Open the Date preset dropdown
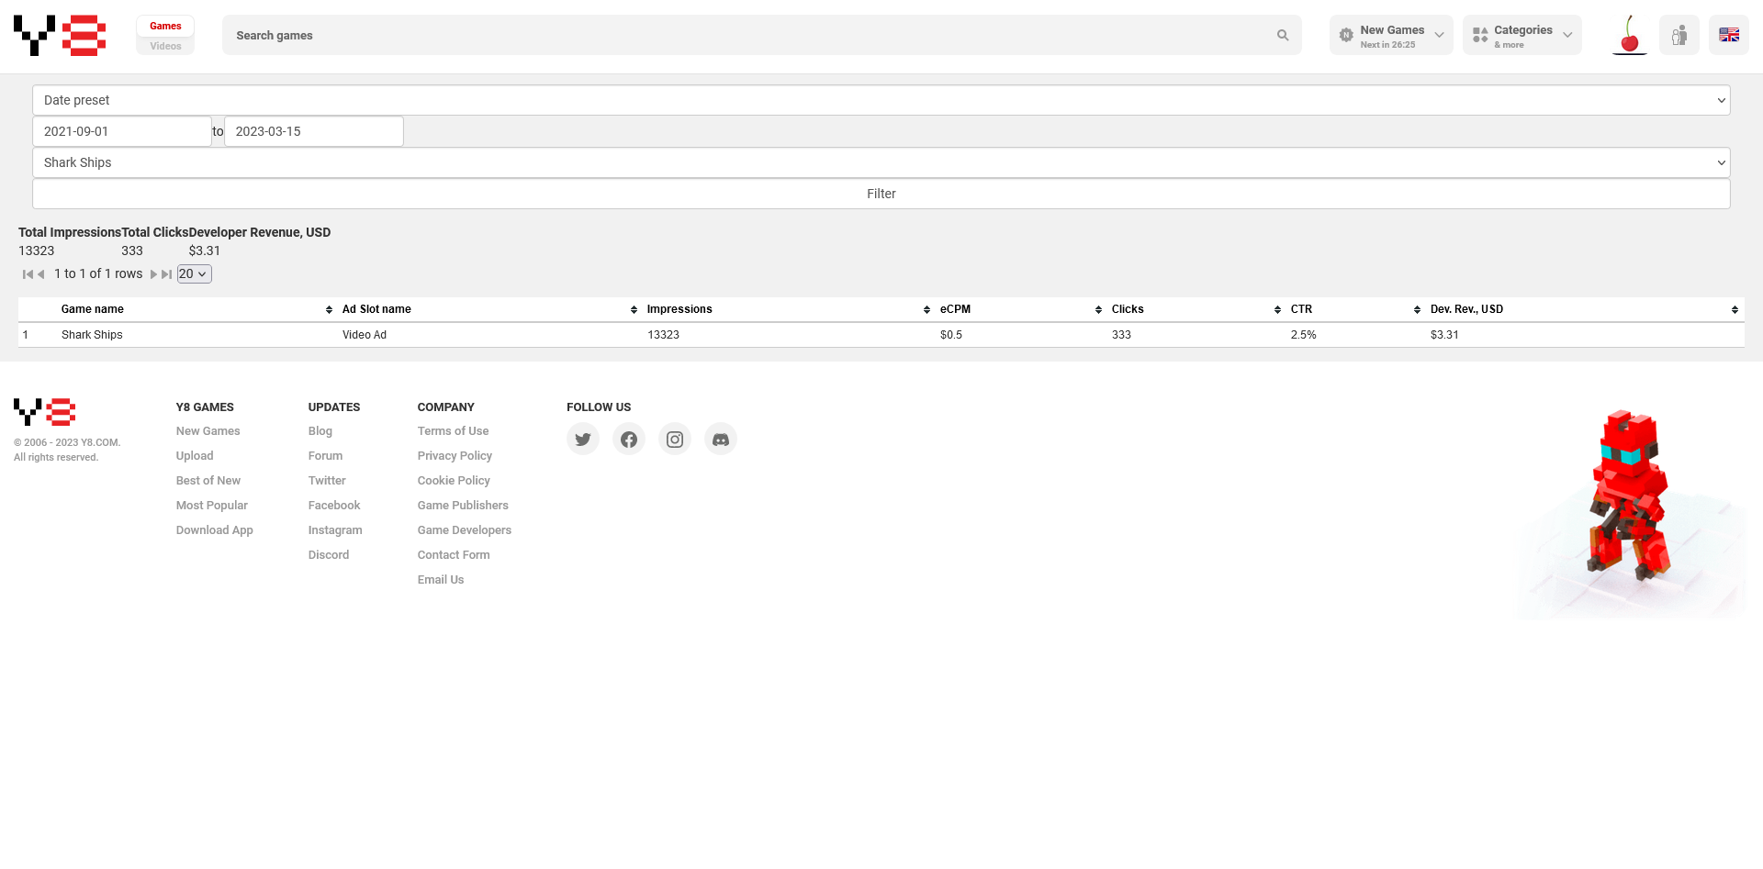1763x869 pixels. [881, 100]
